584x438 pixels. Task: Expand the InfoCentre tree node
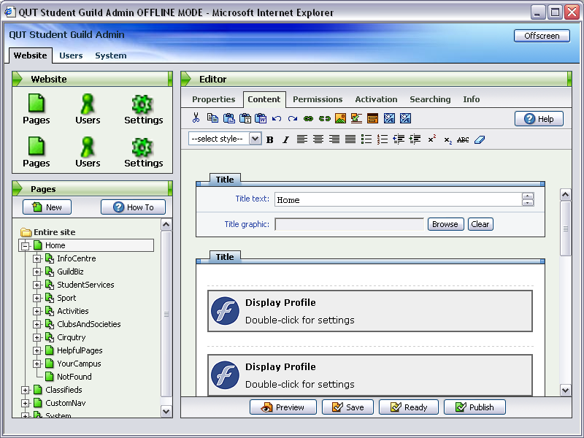pos(37,259)
